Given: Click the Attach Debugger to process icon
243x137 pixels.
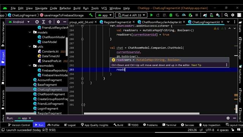Looking at the screenshot, I should tap(190, 15).
